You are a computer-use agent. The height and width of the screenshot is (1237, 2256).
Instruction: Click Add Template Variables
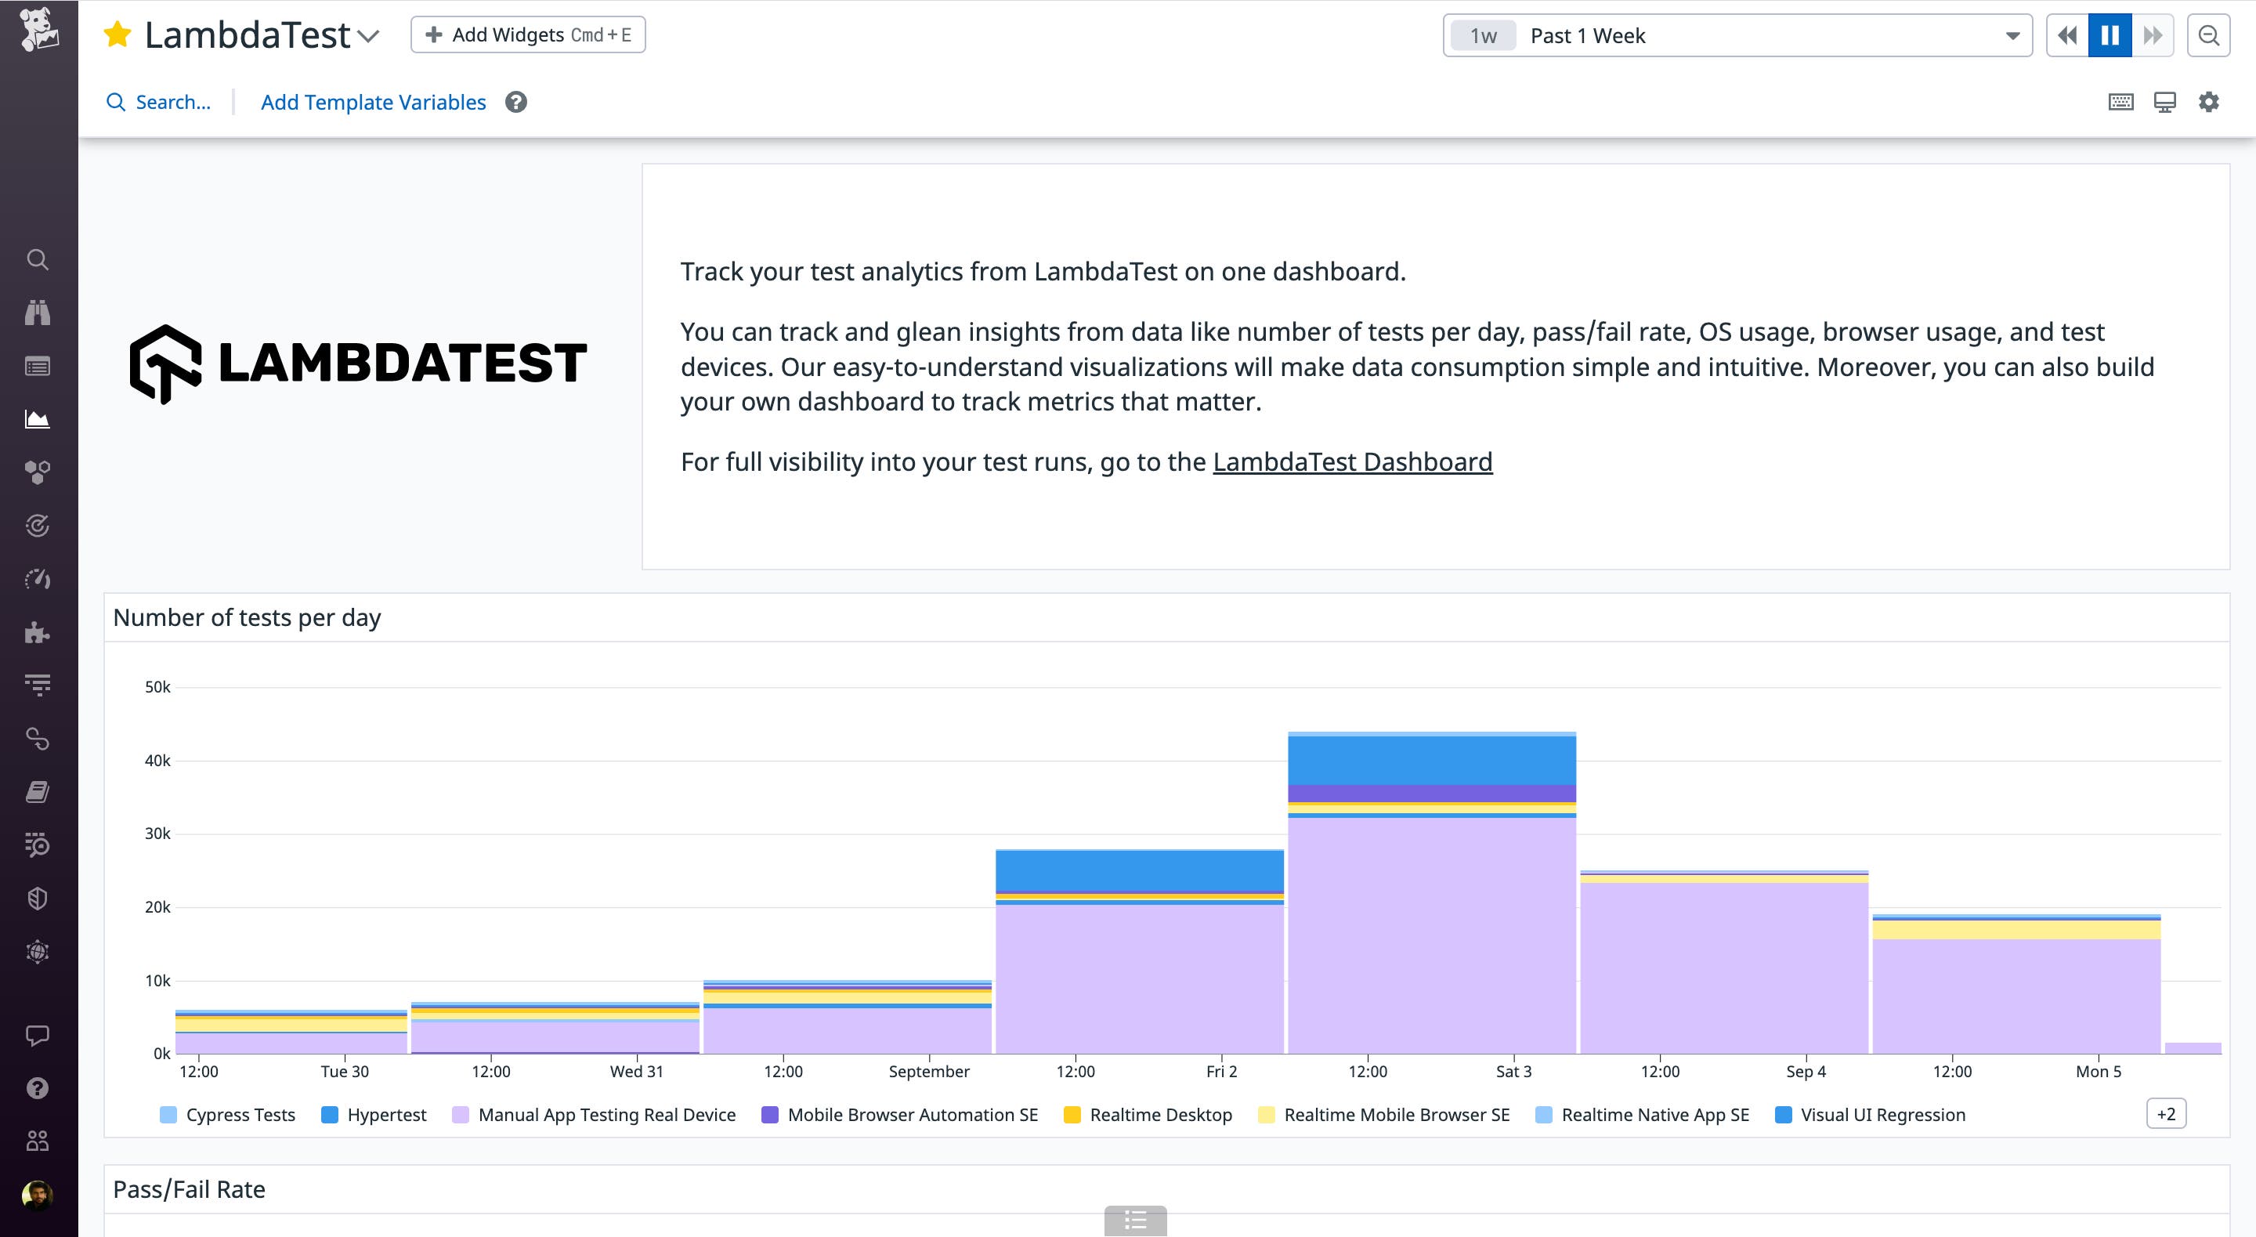click(x=372, y=102)
